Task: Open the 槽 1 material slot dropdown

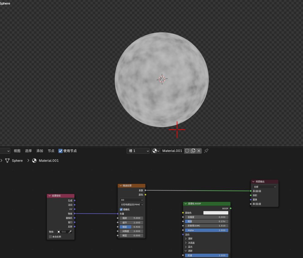Action: click(x=138, y=151)
